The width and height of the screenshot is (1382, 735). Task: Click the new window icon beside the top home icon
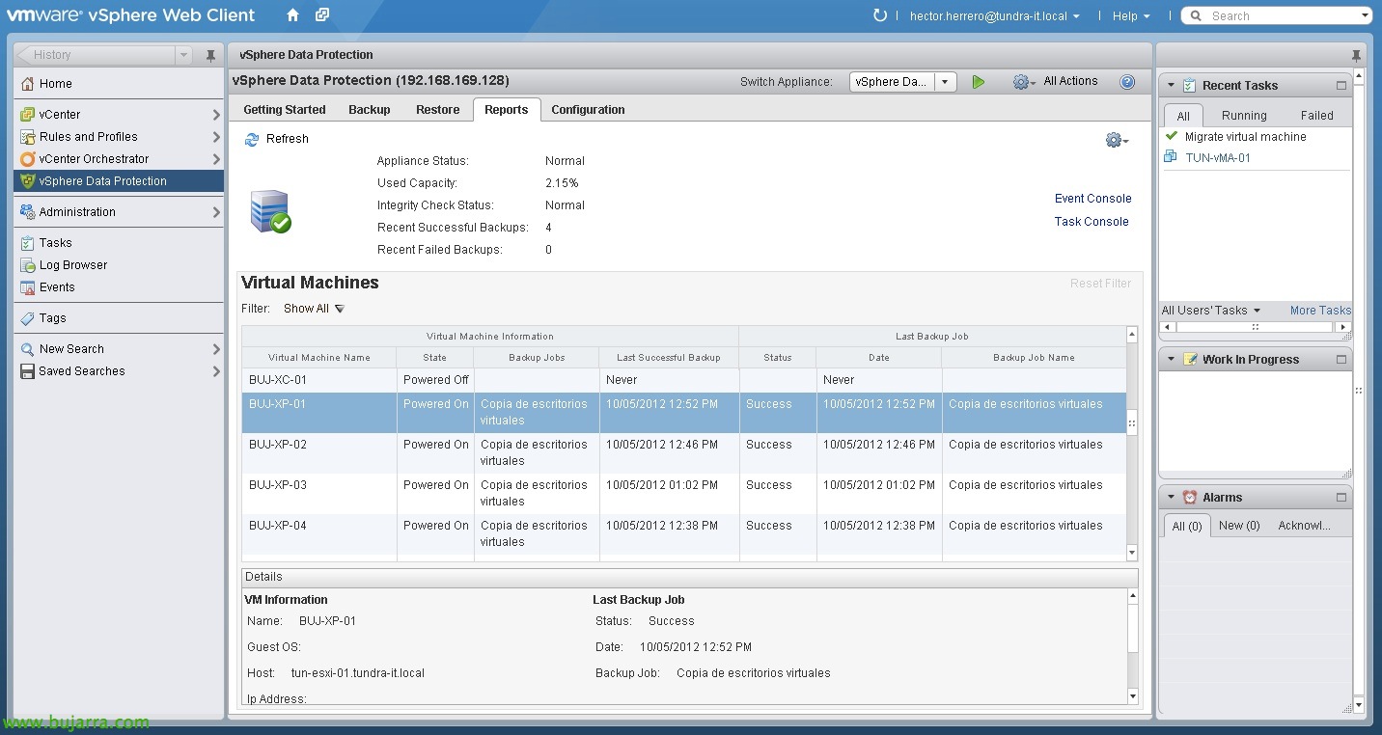point(322,15)
